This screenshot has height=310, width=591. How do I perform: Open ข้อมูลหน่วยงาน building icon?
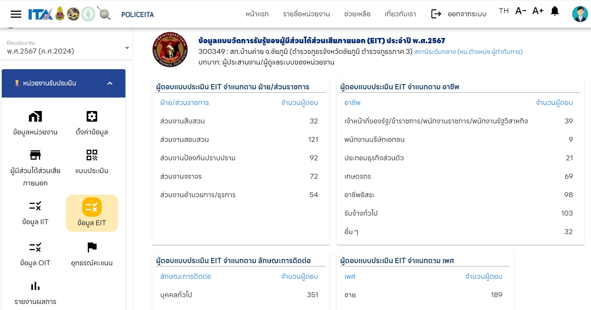[x=35, y=117]
